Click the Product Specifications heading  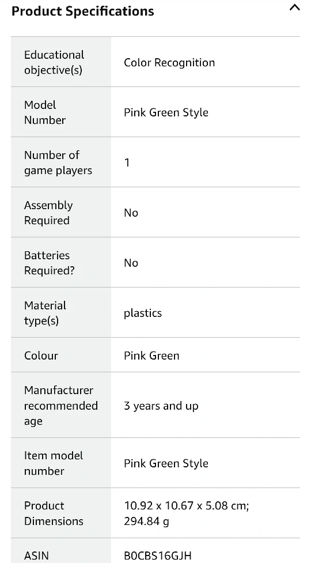[x=83, y=11]
